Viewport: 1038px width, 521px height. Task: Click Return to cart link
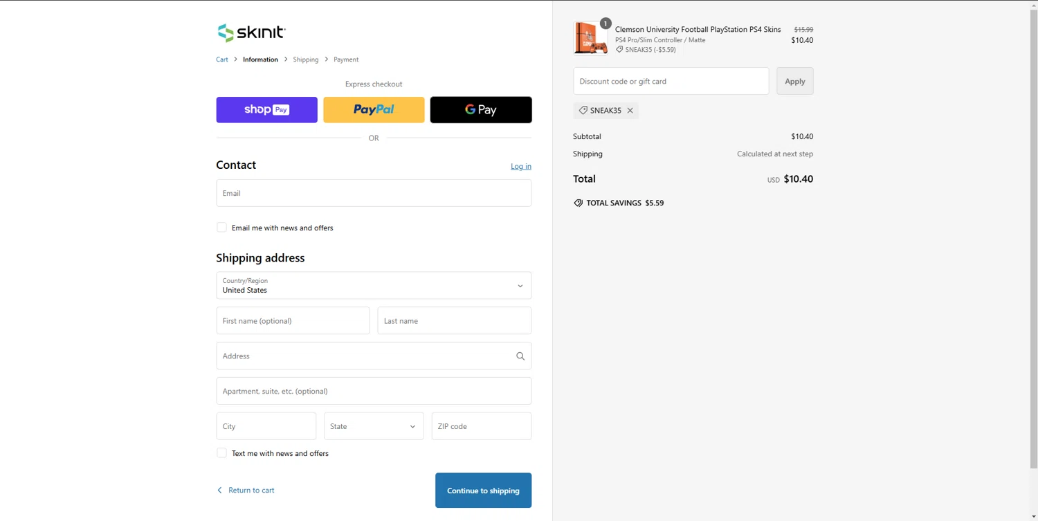[x=251, y=491]
